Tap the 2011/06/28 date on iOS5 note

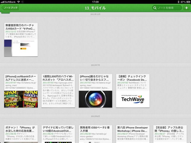point(85,134)
